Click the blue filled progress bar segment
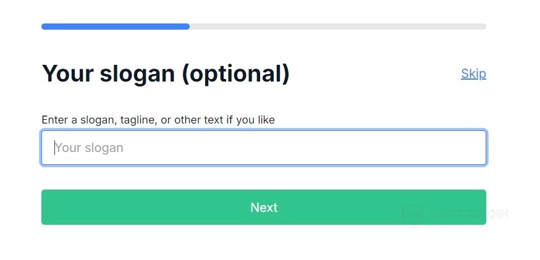 (x=116, y=27)
